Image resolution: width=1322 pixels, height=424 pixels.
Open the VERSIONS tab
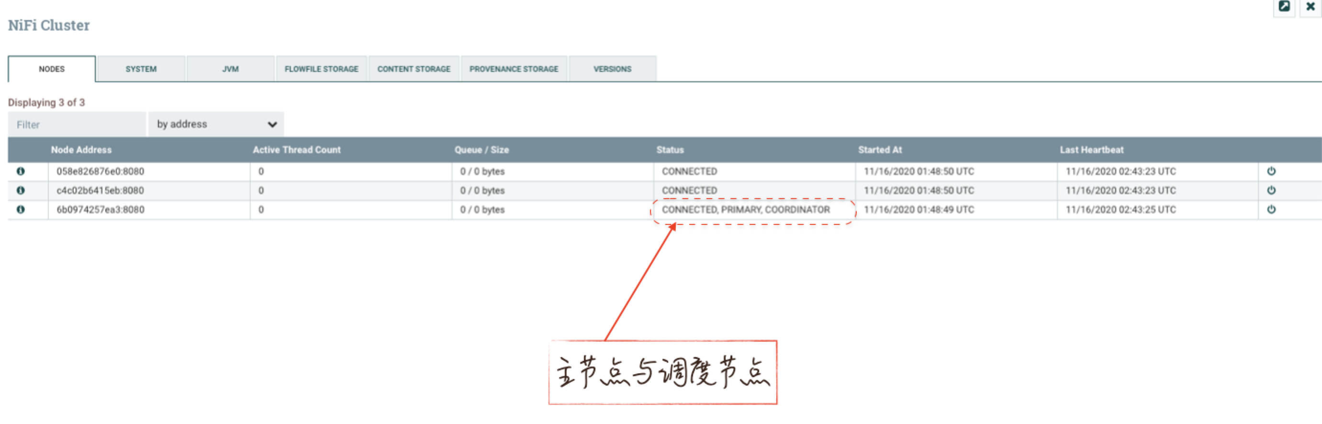[612, 69]
